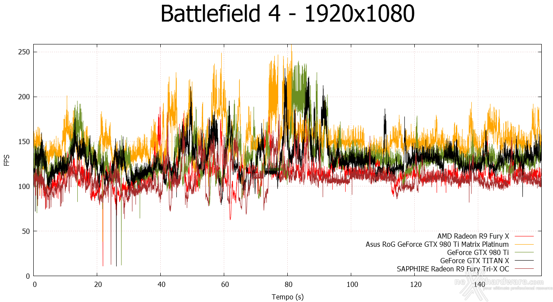Click the black line sample beside GeForce GTX TITAN X

pos(524,261)
